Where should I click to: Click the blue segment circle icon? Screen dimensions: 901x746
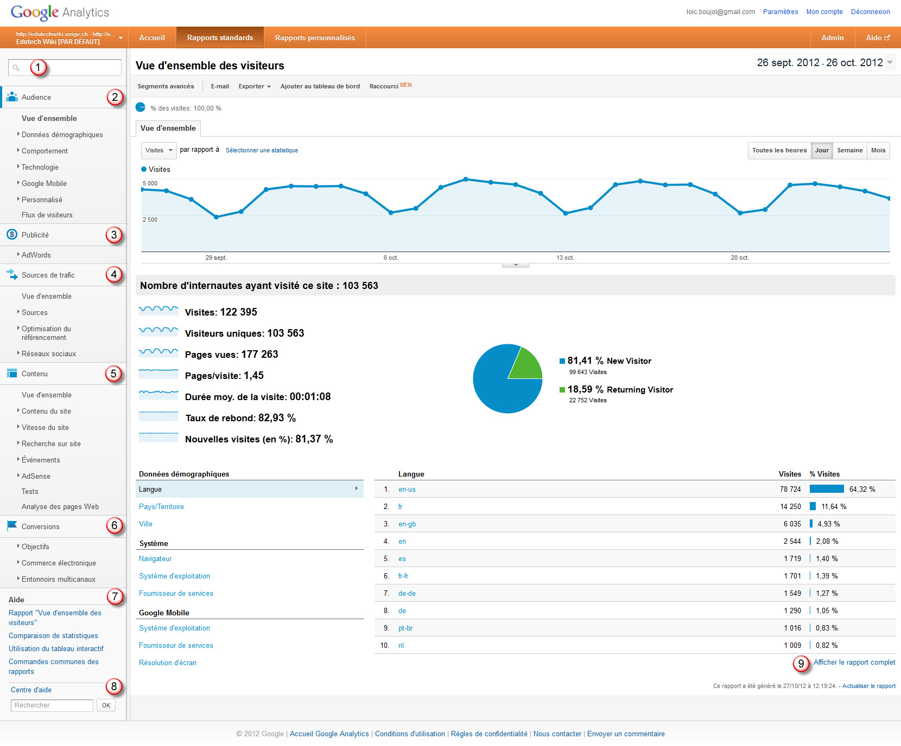click(141, 107)
